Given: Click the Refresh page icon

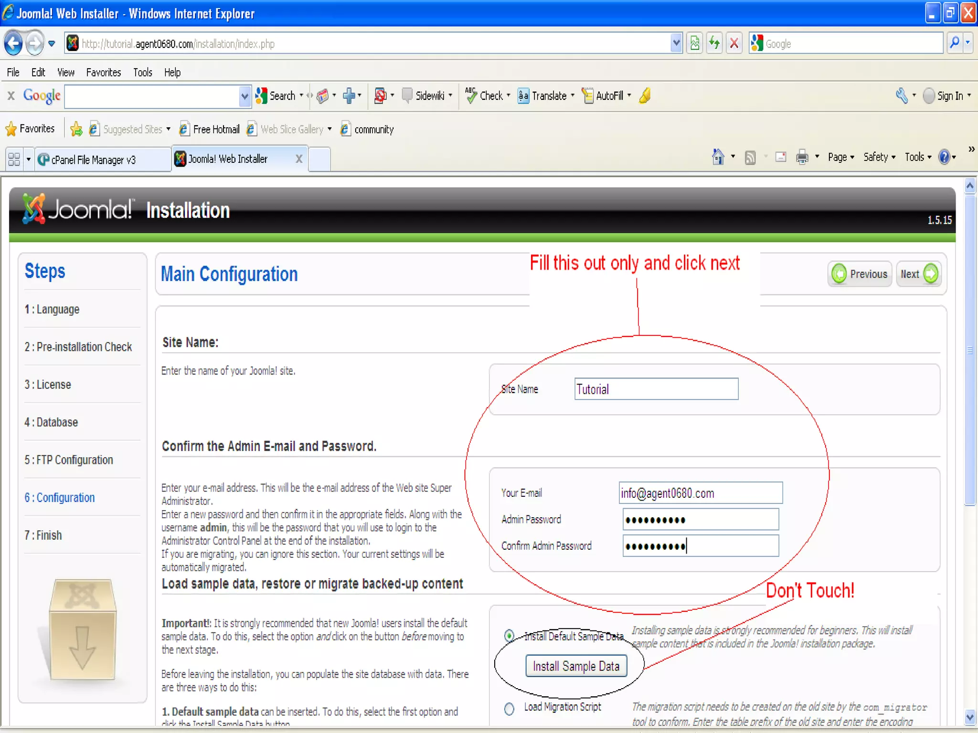Looking at the screenshot, I should point(714,43).
